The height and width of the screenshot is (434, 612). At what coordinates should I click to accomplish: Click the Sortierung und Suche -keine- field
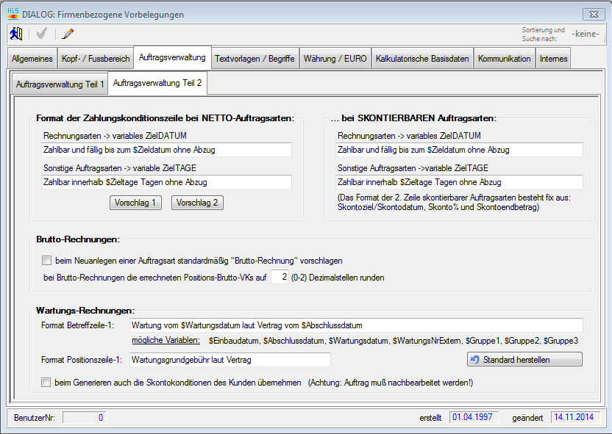(586, 33)
